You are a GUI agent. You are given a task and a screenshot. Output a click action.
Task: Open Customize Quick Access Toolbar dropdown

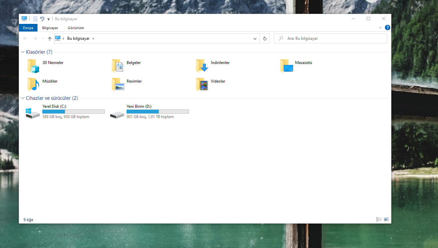click(x=48, y=19)
